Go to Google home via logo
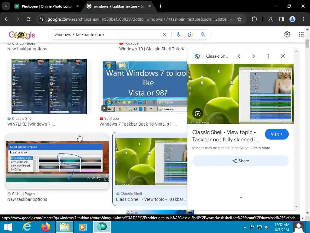This screenshot has height=233, width=310. coord(22,35)
